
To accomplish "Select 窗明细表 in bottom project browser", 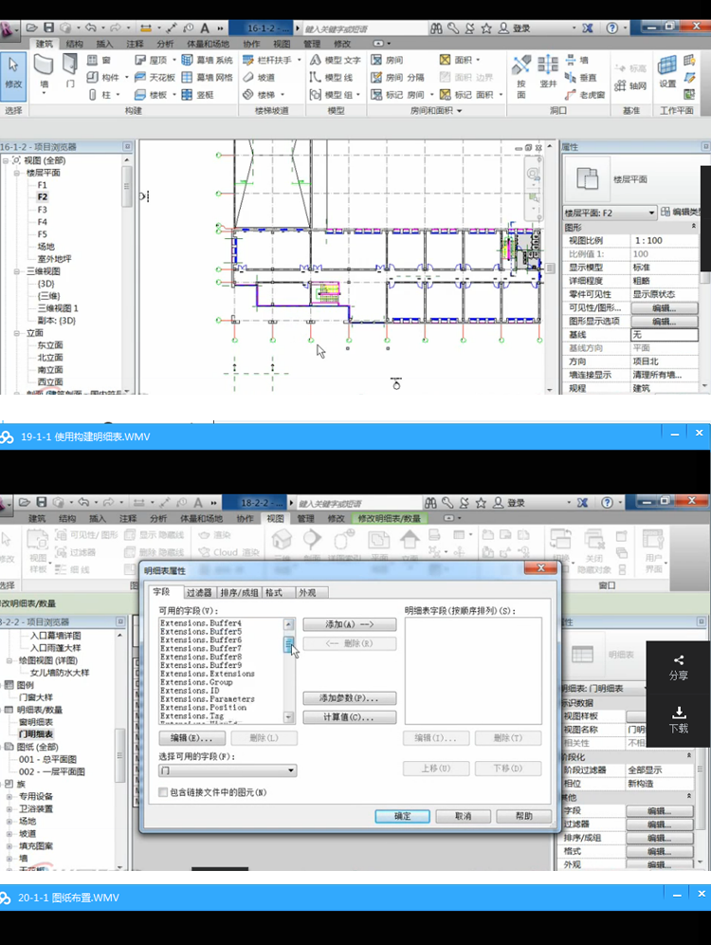I will click(35, 722).
